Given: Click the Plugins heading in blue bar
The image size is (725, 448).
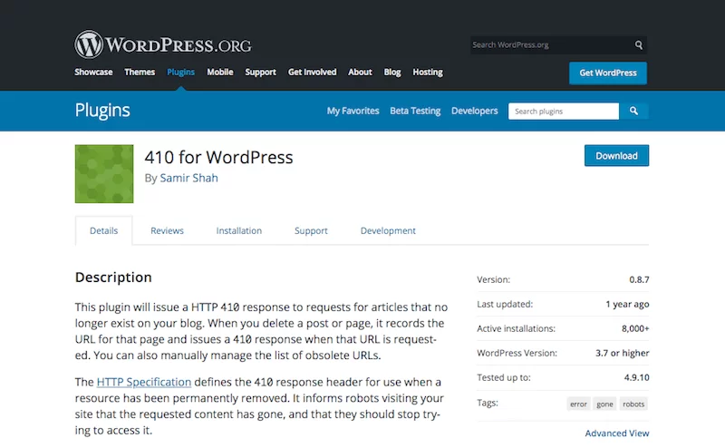Looking at the screenshot, I should (x=102, y=111).
